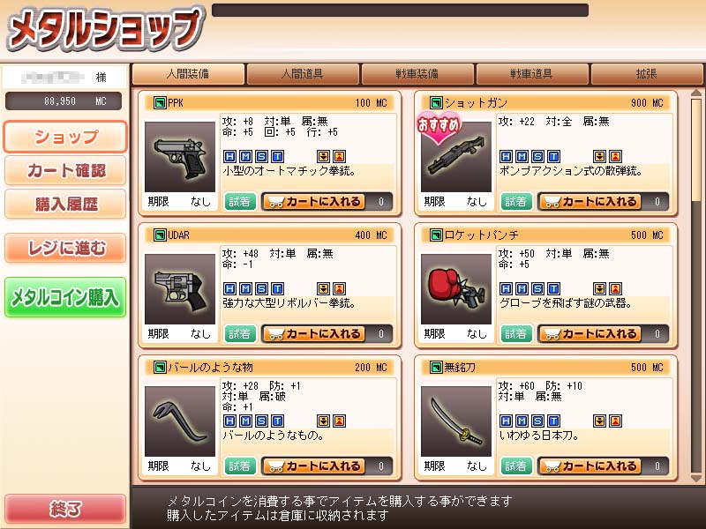The height and width of the screenshot is (529, 706).
Task: Switch to the 戦車装備 tab
Action: point(417,74)
